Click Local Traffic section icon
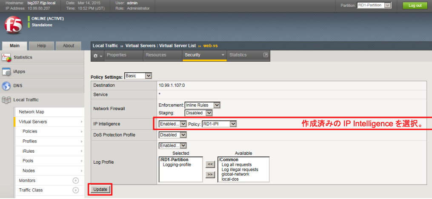Image resolution: width=432 pixels, height=199 pixels. click(6, 100)
